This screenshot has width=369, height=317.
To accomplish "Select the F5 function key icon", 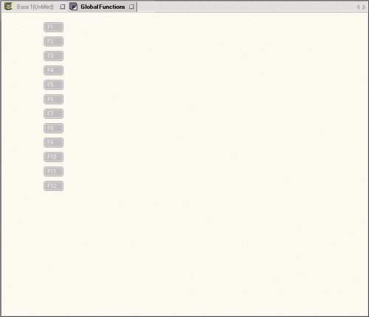I will coord(53,85).
